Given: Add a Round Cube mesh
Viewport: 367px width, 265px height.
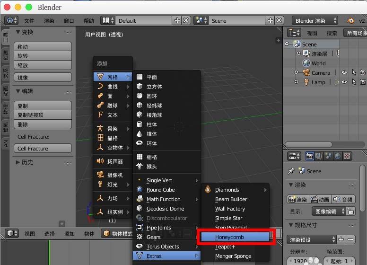Looking at the screenshot, I should [167, 190].
